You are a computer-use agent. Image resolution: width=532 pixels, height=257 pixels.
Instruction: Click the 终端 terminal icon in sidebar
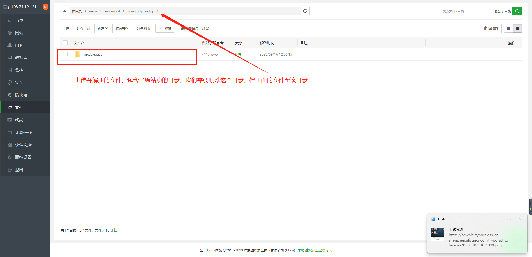[x=10, y=120]
